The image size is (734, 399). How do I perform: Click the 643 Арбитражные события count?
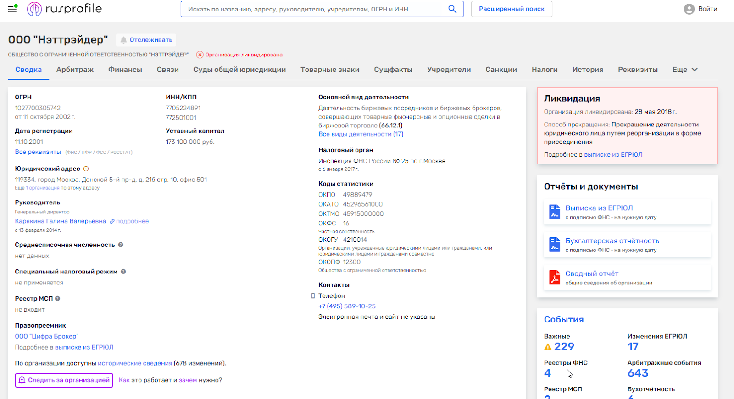pyautogui.click(x=638, y=373)
